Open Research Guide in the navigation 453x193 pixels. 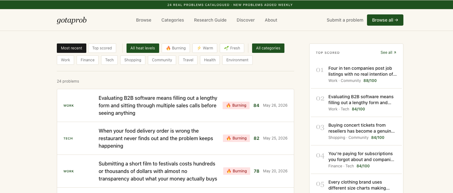(x=210, y=20)
